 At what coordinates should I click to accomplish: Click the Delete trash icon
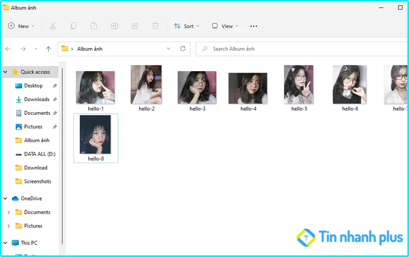(155, 26)
